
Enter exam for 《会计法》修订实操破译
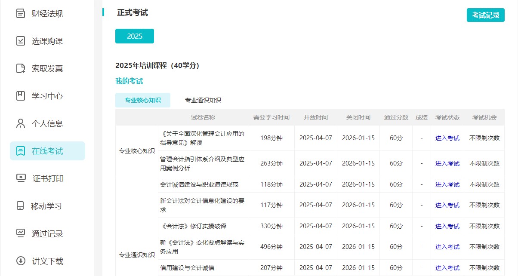click(x=447, y=226)
